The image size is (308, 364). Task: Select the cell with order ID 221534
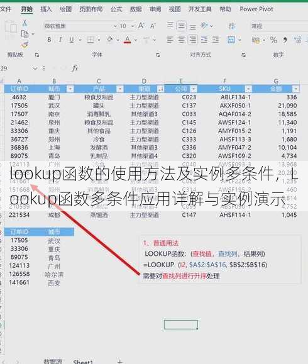[19, 215]
